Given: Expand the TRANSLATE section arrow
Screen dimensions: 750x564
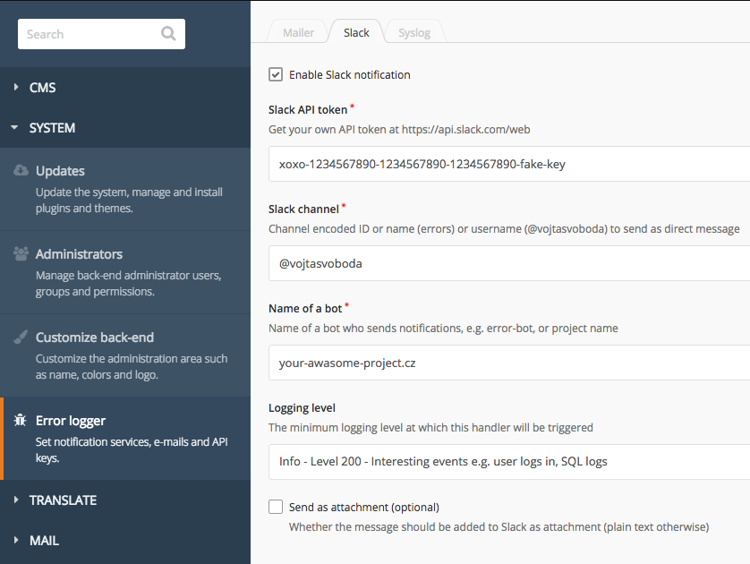Looking at the screenshot, I should click(x=16, y=500).
